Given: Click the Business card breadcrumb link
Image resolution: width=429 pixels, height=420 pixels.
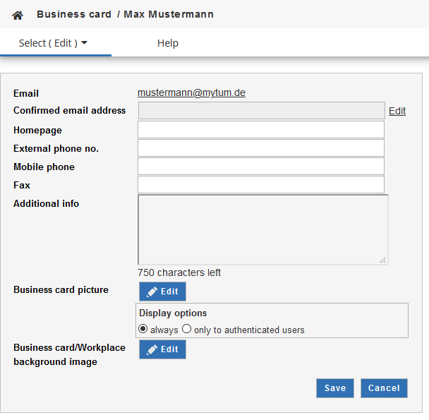Looking at the screenshot, I should point(73,14).
